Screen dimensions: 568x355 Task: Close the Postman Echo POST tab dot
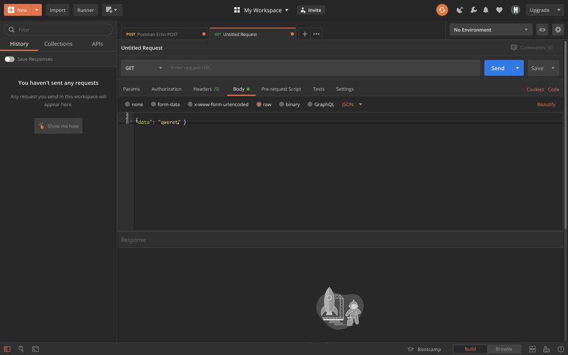tap(204, 34)
